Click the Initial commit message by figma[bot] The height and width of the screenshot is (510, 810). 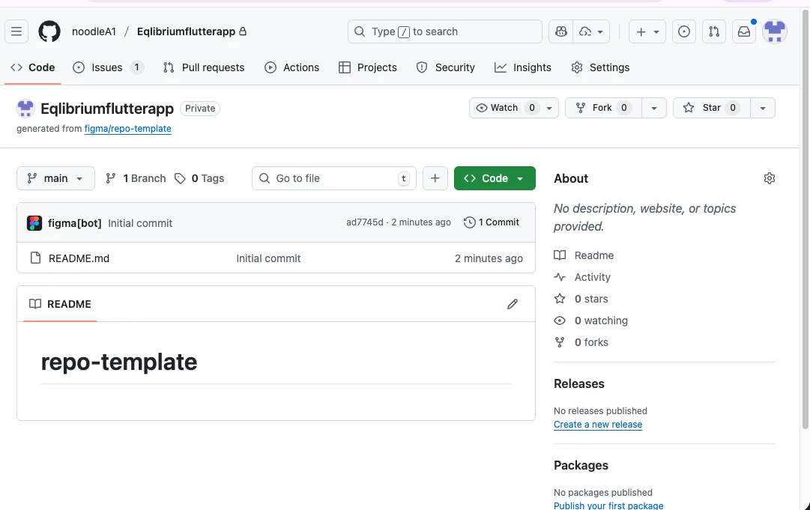click(x=140, y=223)
